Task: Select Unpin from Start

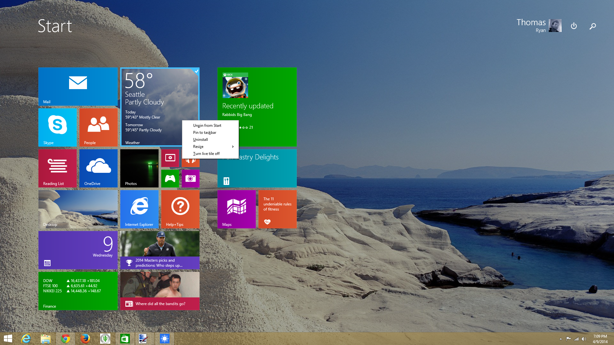Action: point(207,126)
